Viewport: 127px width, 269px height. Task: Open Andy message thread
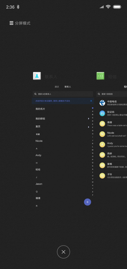(x=113, y=145)
